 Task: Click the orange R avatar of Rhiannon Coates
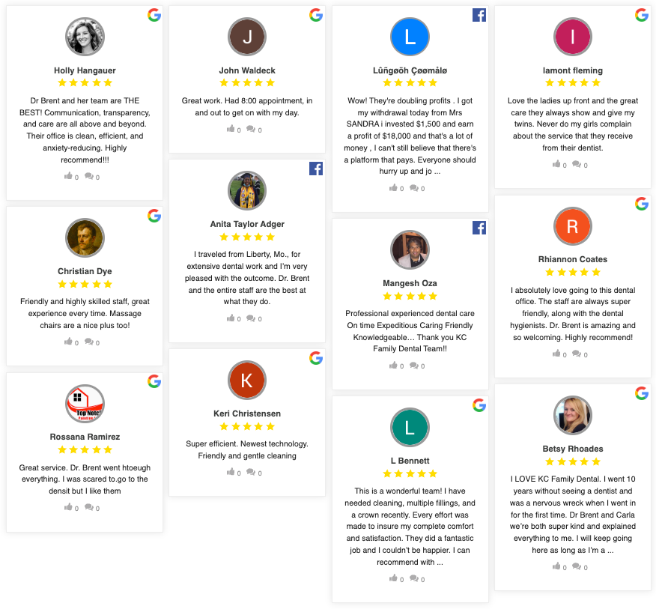(x=573, y=226)
